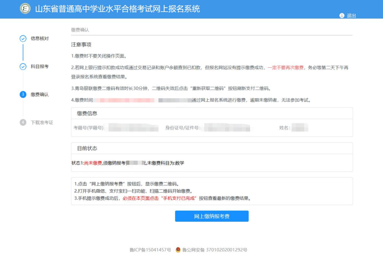Viewport: 383px width, 255px height.
Task: Click the step 4 circle icon
Action: [x=23, y=123]
